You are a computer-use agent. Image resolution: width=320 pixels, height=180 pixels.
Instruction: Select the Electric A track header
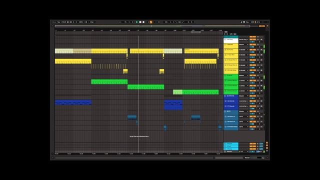(231, 117)
